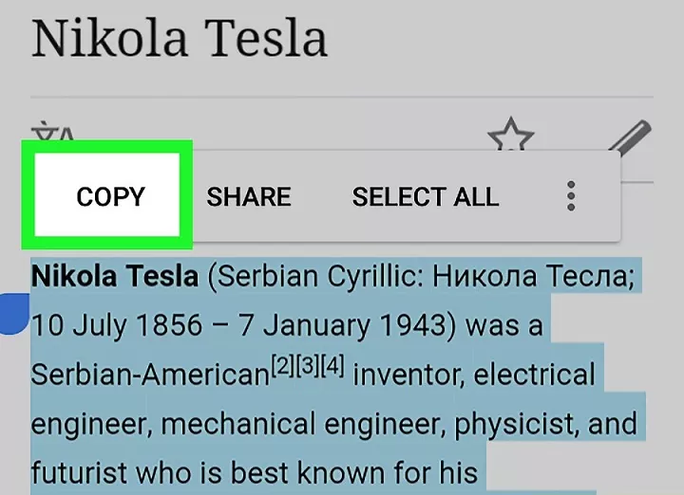Screen dimensions: 684x495
Task: Tap the word Serbian-American in the paragraph
Action: tap(150, 375)
